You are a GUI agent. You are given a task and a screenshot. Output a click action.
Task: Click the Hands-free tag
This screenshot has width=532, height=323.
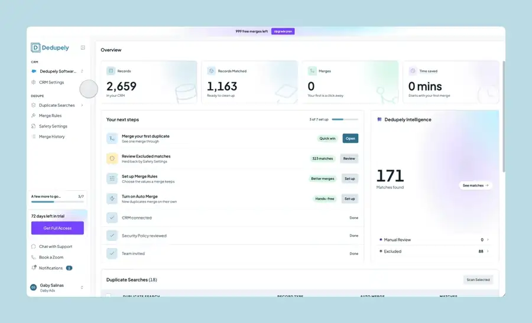point(325,198)
